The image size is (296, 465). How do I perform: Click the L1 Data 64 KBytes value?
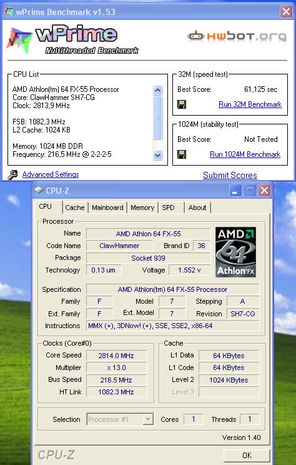[x=229, y=356]
